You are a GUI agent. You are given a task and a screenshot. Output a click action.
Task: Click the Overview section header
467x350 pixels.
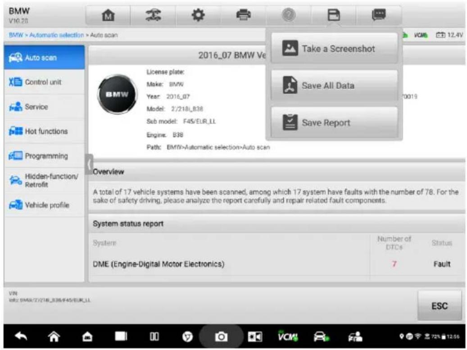tap(277, 172)
